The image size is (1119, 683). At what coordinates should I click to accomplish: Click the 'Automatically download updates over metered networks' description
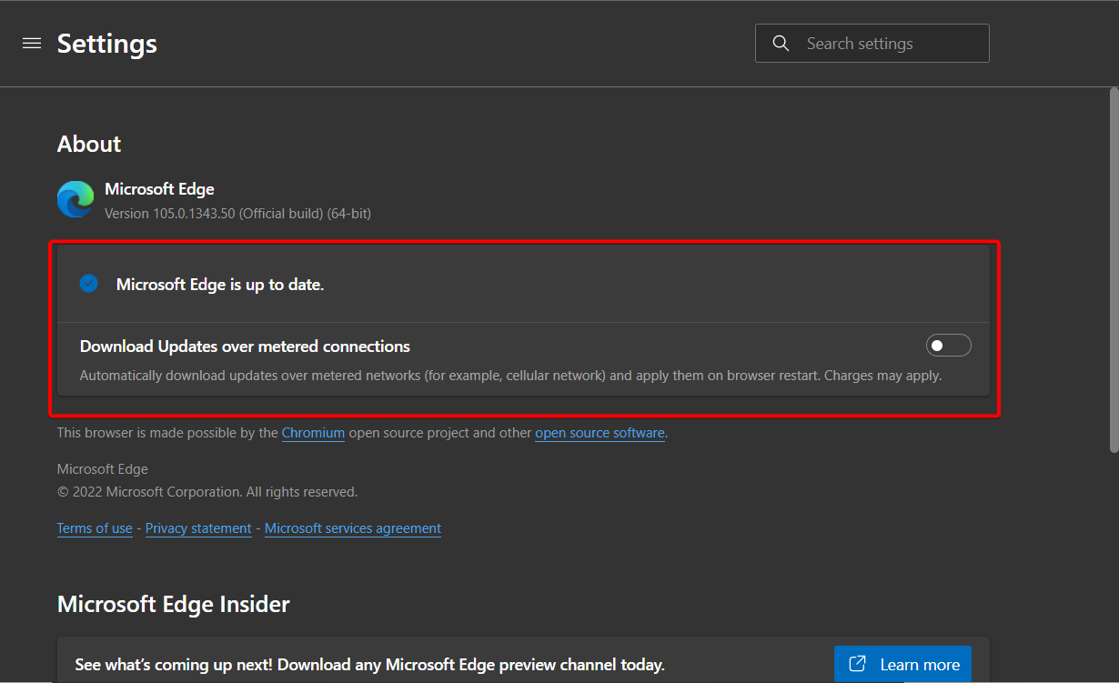coord(510,376)
